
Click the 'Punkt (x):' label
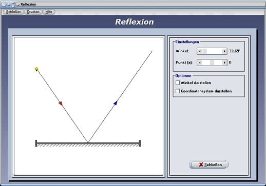coord(184,63)
